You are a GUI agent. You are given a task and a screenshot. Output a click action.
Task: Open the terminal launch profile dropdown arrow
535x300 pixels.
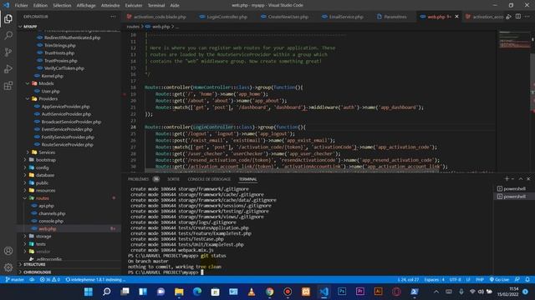pos(512,179)
